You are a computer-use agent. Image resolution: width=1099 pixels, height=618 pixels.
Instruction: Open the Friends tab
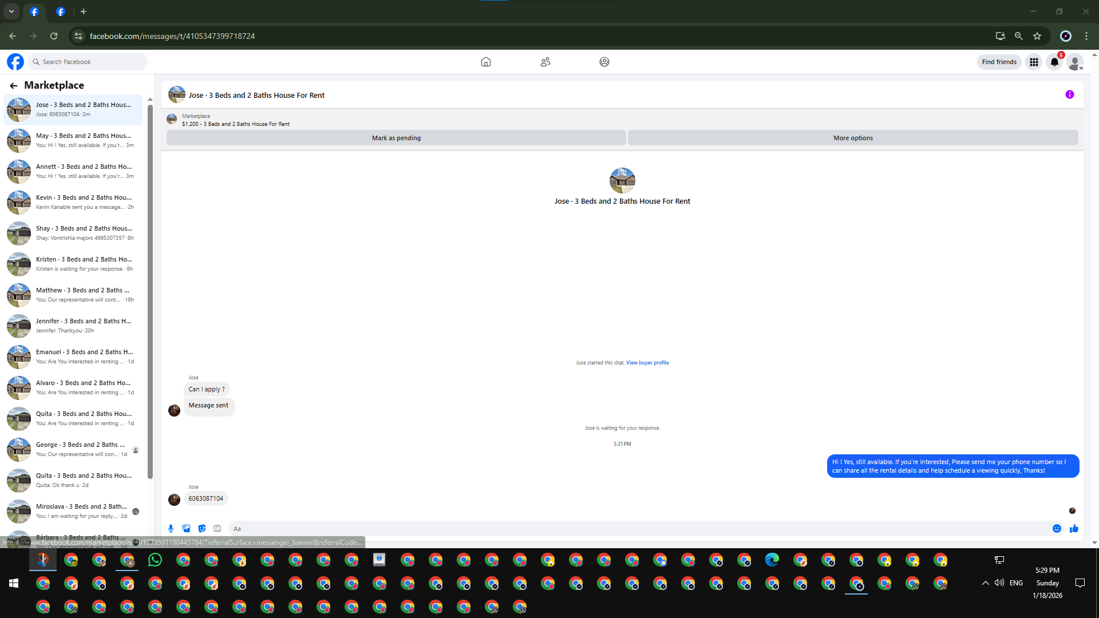point(545,62)
